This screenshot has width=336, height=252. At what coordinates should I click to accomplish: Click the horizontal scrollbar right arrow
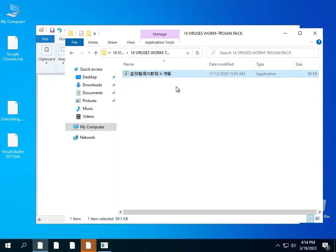(320, 212)
